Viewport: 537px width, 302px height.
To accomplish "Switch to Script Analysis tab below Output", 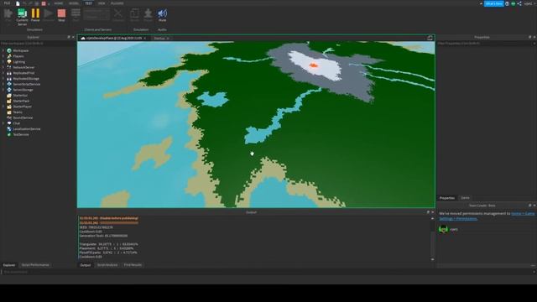I will [x=107, y=265].
